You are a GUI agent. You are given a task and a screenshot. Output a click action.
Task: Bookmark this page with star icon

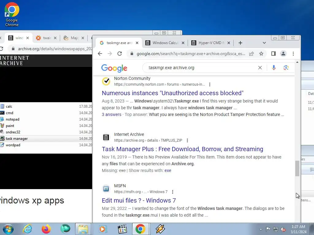pos(261,54)
